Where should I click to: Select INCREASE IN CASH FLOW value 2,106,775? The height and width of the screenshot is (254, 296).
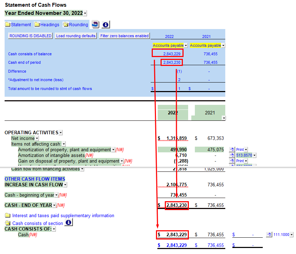coord(176,185)
